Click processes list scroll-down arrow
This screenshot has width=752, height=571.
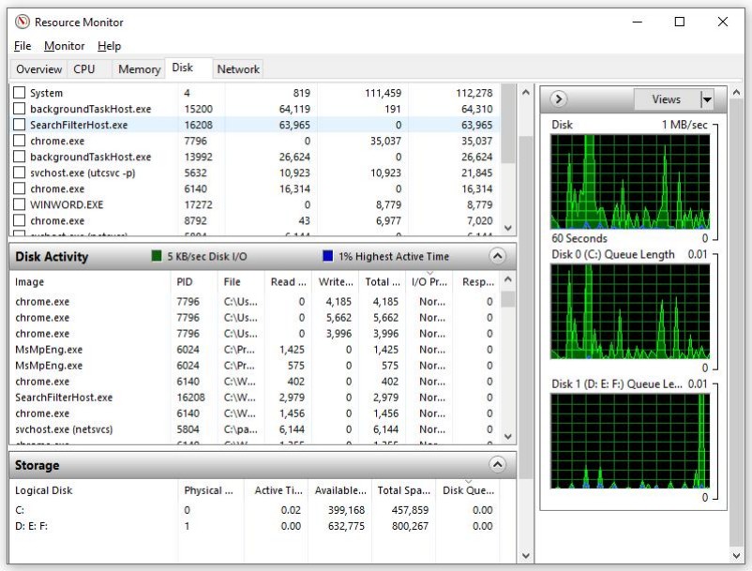pyautogui.click(x=508, y=229)
